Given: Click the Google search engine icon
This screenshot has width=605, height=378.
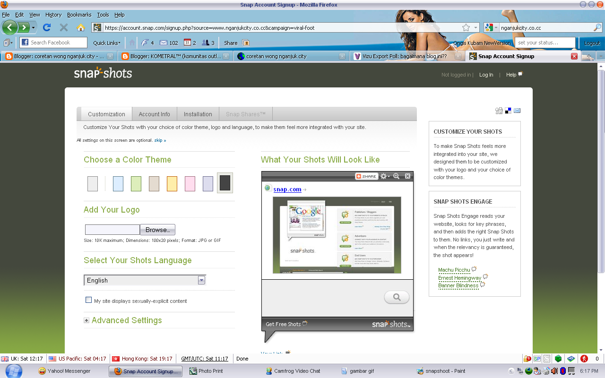Looking at the screenshot, I should tap(489, 27).
